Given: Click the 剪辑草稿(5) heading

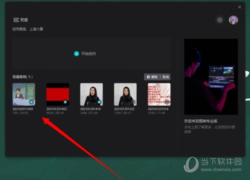Looking at the screenshot, I should [x=22, y=77].
